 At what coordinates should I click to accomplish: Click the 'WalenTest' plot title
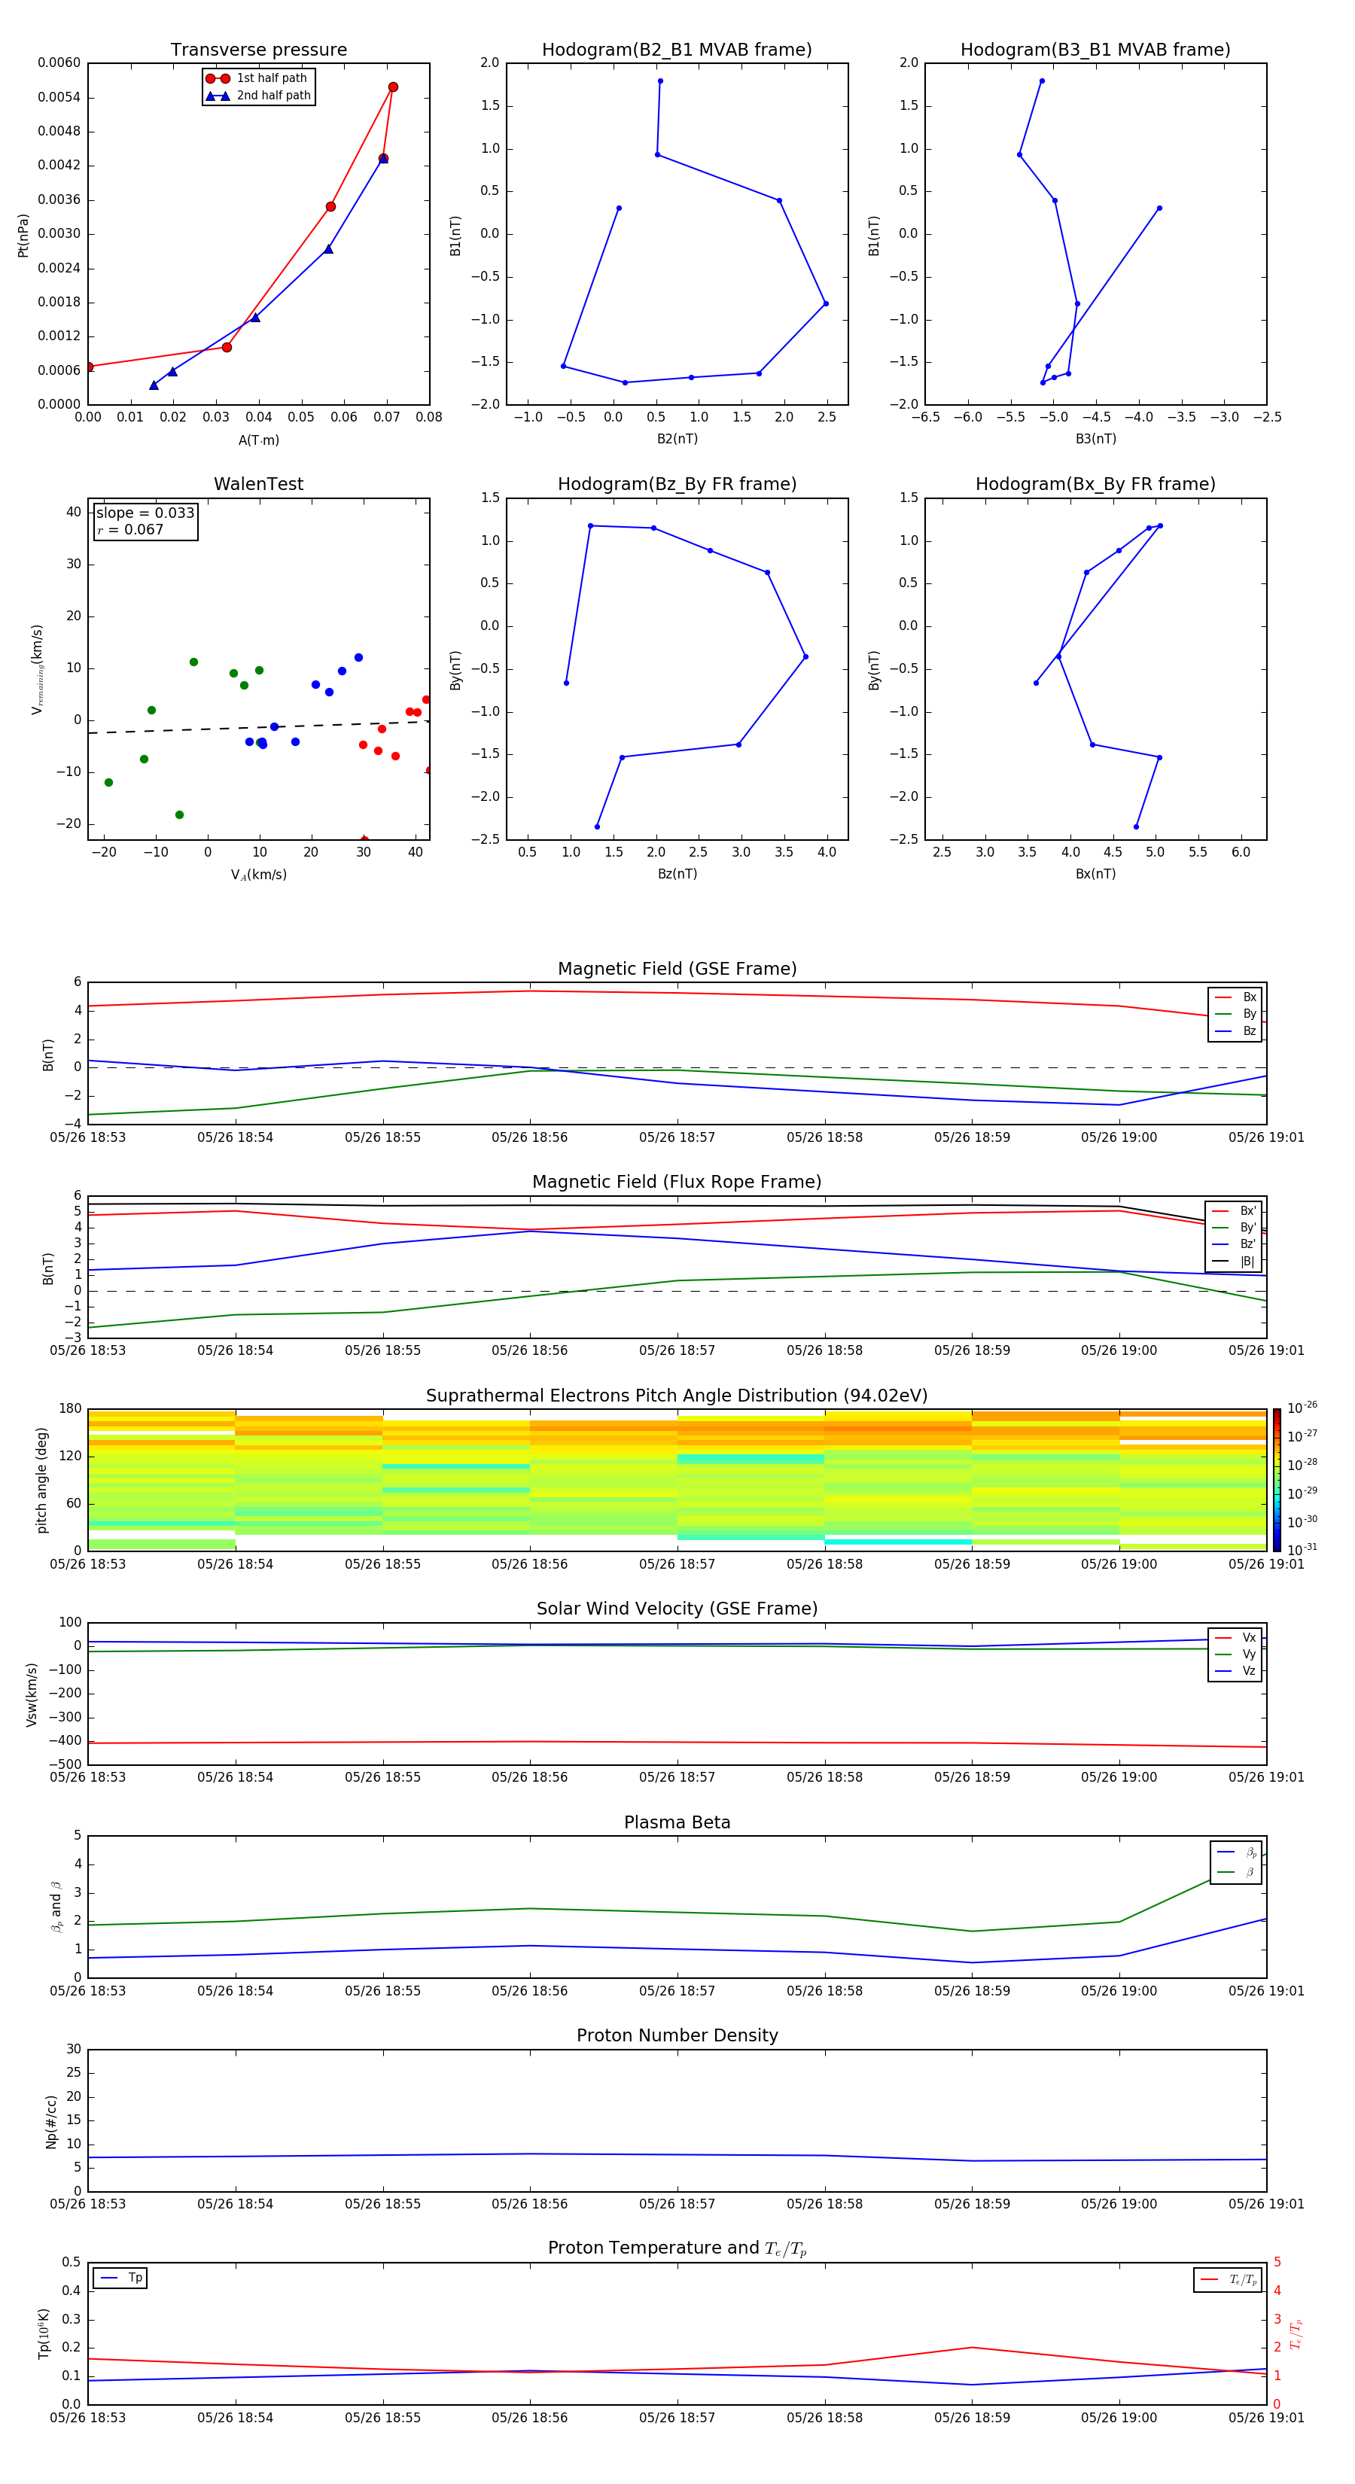[258, 484]
